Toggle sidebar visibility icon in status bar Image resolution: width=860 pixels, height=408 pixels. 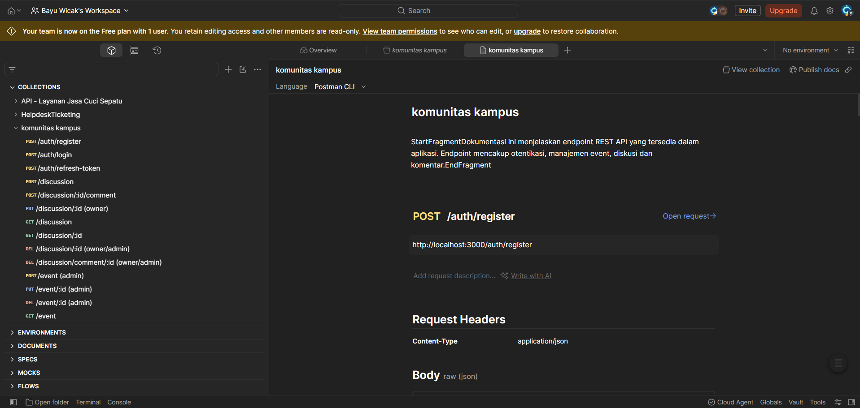[13, 402]
